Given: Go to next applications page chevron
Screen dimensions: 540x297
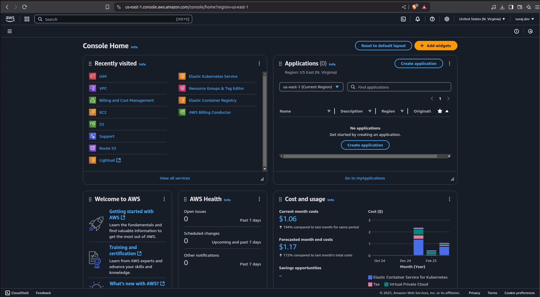Looking at the screenshot, I should [448, 99].
